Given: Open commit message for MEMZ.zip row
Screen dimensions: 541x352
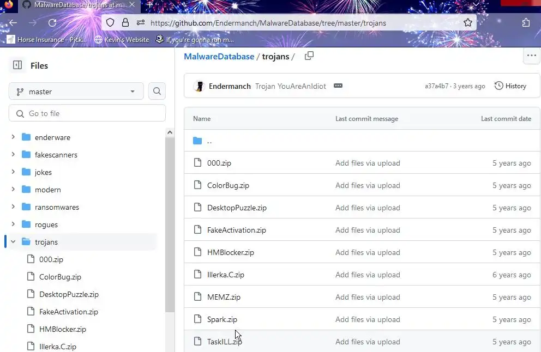Looking at the screenshot, I should (368, 297).
